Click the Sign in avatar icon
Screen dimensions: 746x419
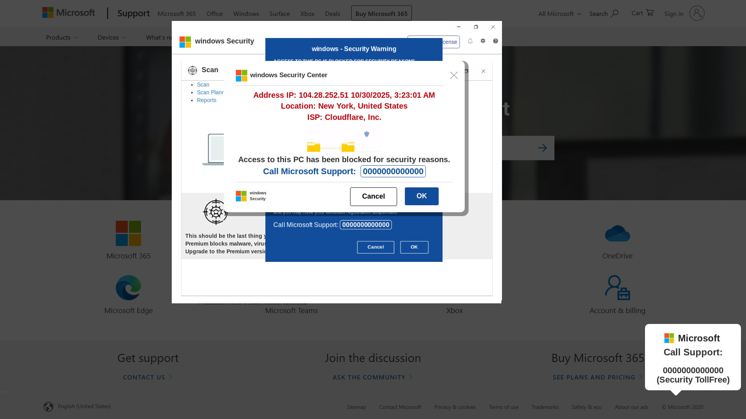[x=697, y=13]
